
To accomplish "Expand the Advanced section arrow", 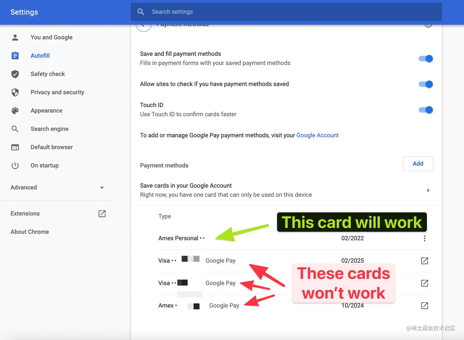I will coord(102,187).
